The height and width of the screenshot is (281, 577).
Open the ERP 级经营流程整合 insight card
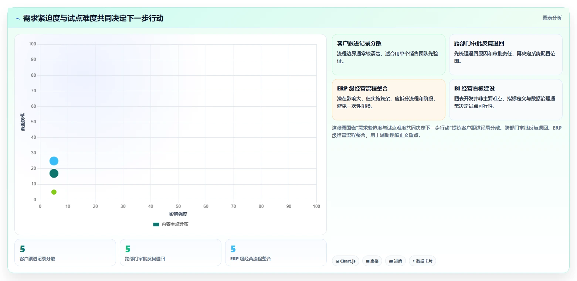[388, 100]
